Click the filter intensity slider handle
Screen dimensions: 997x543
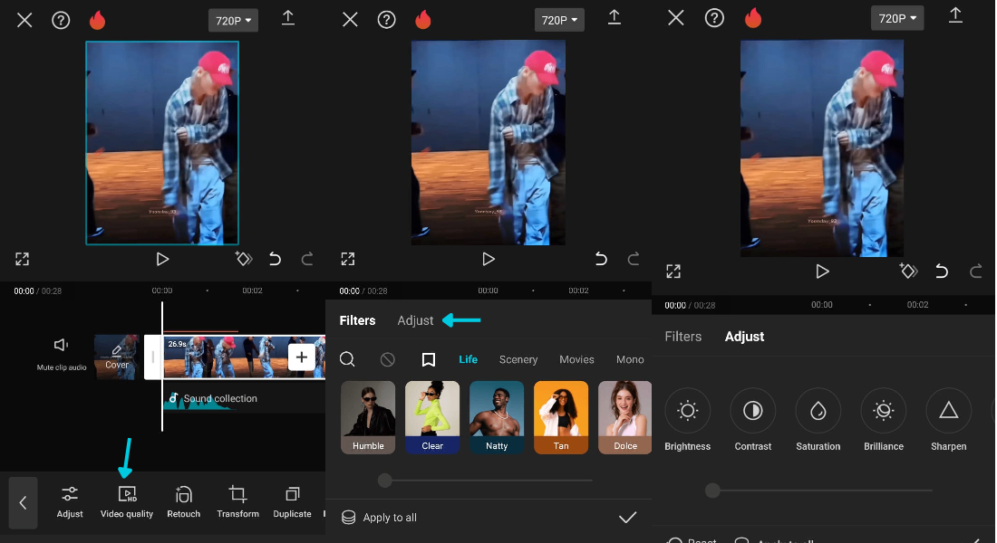[x=384, y=481]
